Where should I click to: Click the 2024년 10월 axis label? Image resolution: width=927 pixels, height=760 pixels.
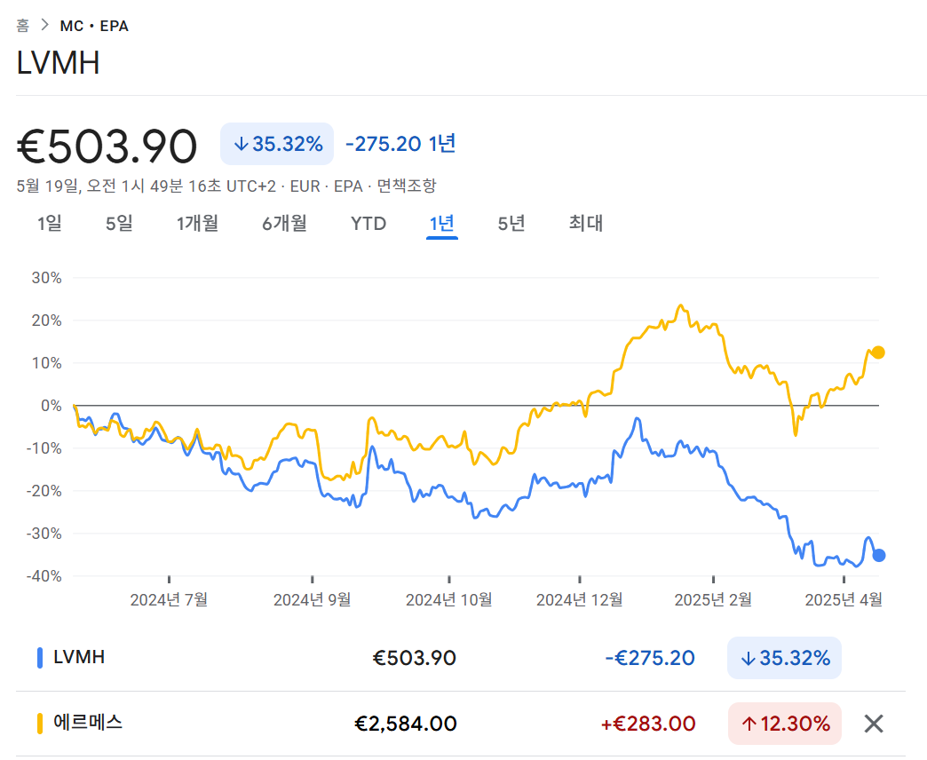pos(449,600)
